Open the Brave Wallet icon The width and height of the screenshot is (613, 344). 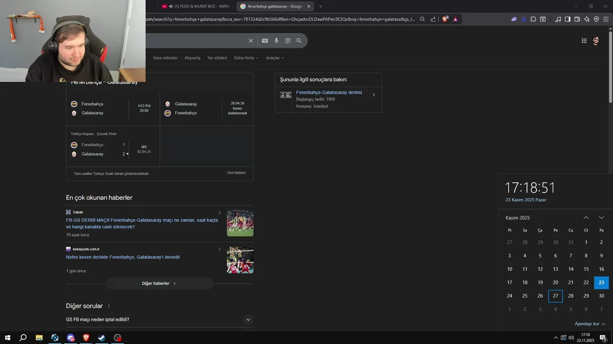577,19
